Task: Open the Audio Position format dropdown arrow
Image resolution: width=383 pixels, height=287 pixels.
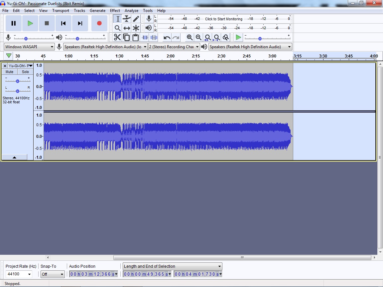Action: coord(116,274)
